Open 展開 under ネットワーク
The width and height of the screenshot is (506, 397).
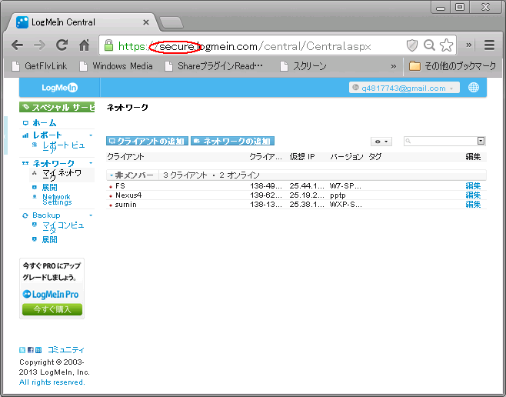coord(49,187)
